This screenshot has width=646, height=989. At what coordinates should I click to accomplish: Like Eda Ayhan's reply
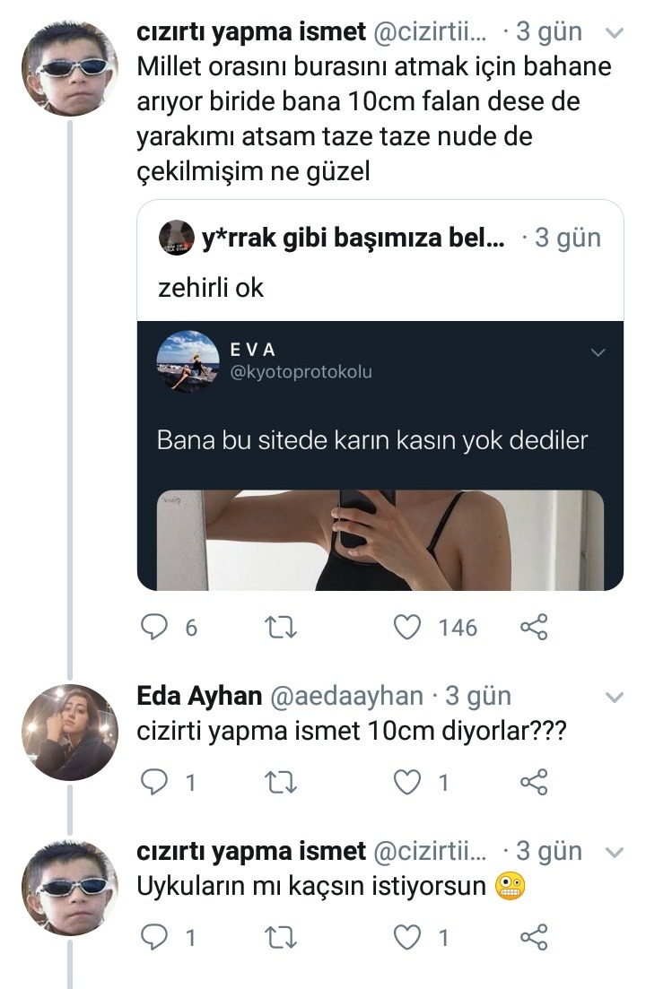[408, 783]
